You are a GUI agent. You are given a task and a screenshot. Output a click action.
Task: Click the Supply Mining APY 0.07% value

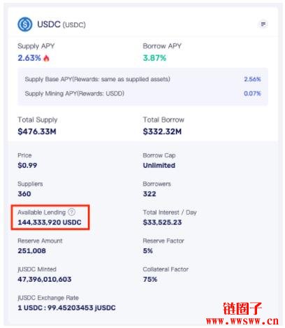(252, 94)
